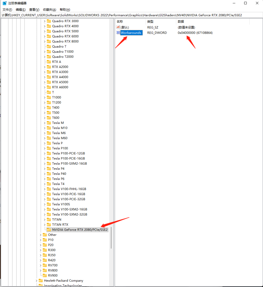Select the Quadro T2000 folder icon

[x=49, y=57]
